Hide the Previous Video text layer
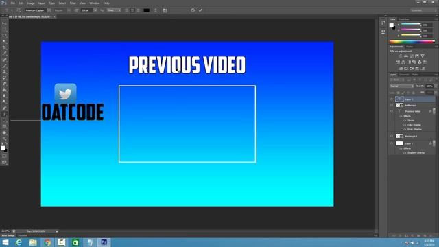 pyautogui.click(x=392, y=111)
